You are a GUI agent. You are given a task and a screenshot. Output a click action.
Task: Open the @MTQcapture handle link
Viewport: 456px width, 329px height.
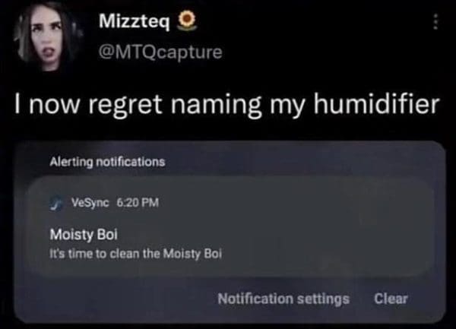click(160, 52)
